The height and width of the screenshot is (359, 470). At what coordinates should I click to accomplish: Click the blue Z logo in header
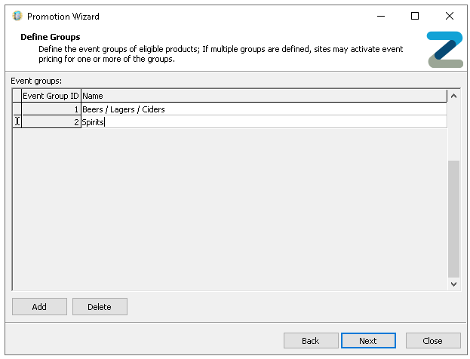[x=444, y=50]
